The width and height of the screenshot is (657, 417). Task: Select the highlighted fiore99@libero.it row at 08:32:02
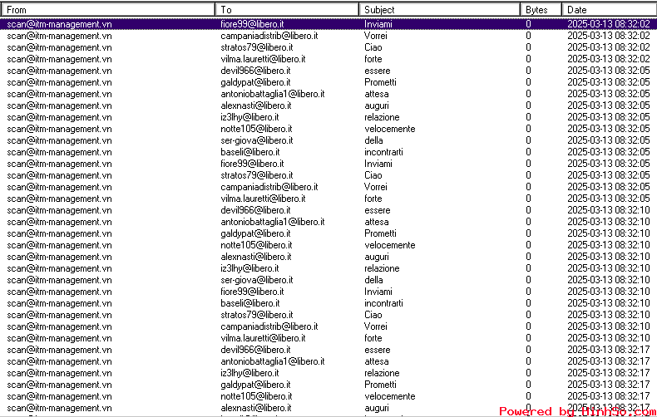328,24
